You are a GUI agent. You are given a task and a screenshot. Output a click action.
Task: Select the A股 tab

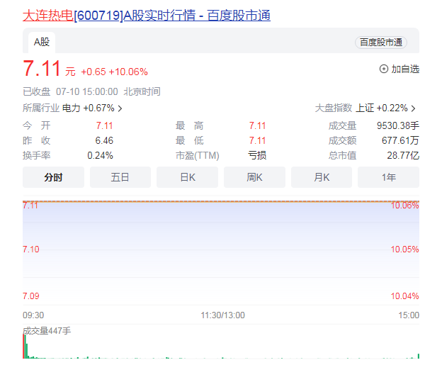(x=42, y=42)
